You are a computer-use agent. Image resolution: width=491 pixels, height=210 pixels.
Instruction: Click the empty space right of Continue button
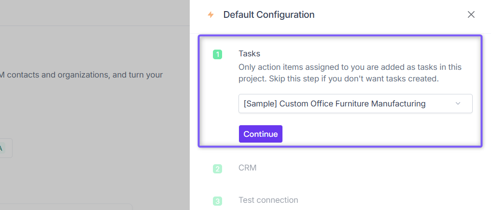click(x=376, y=134)
